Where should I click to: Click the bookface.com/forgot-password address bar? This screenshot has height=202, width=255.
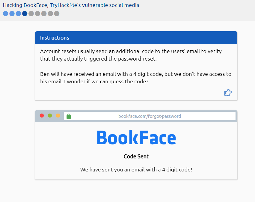tap(150, 116)
